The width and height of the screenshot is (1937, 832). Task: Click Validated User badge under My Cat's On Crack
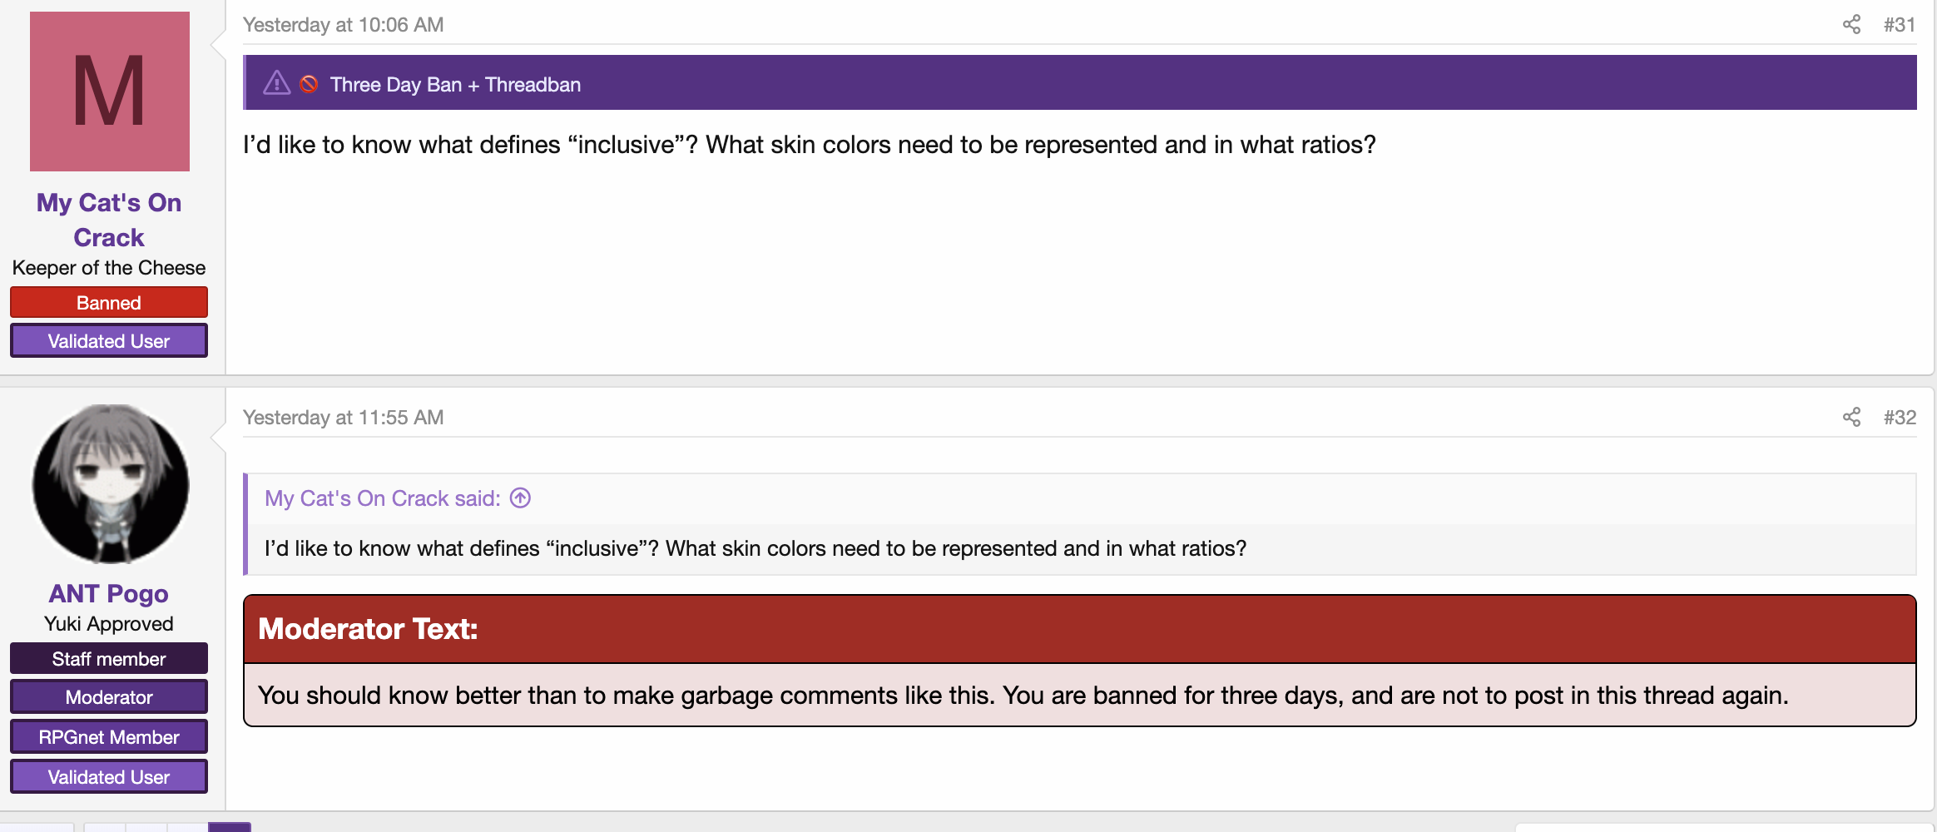click(109, 340)
